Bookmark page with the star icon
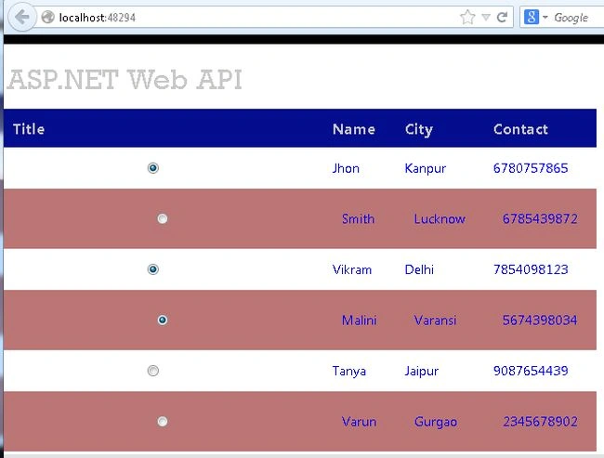Image resolution: width=604 pixels, height=458 pixels. [467, 18]
